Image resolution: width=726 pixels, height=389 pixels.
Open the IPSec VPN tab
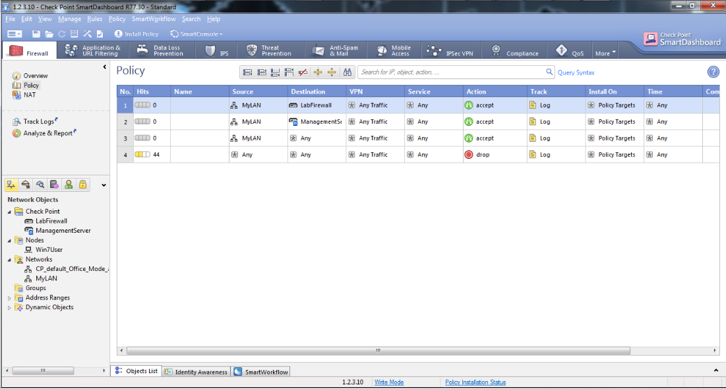tap(452, 51)
